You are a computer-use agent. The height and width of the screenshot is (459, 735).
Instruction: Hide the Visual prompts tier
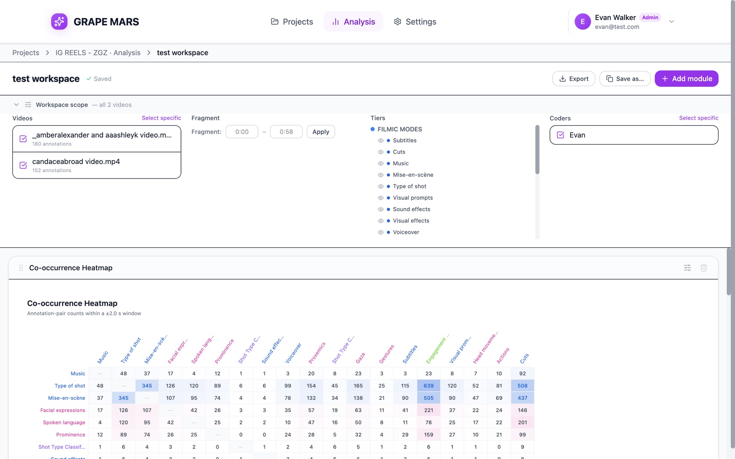point(380,198)
